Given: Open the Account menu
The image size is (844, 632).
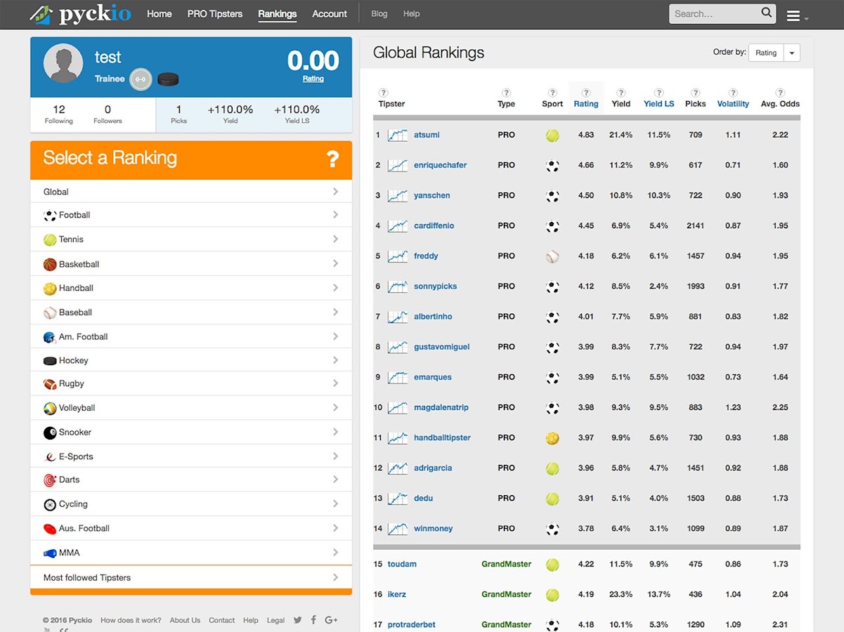Looking at the screenshot, I should point(330,14).
